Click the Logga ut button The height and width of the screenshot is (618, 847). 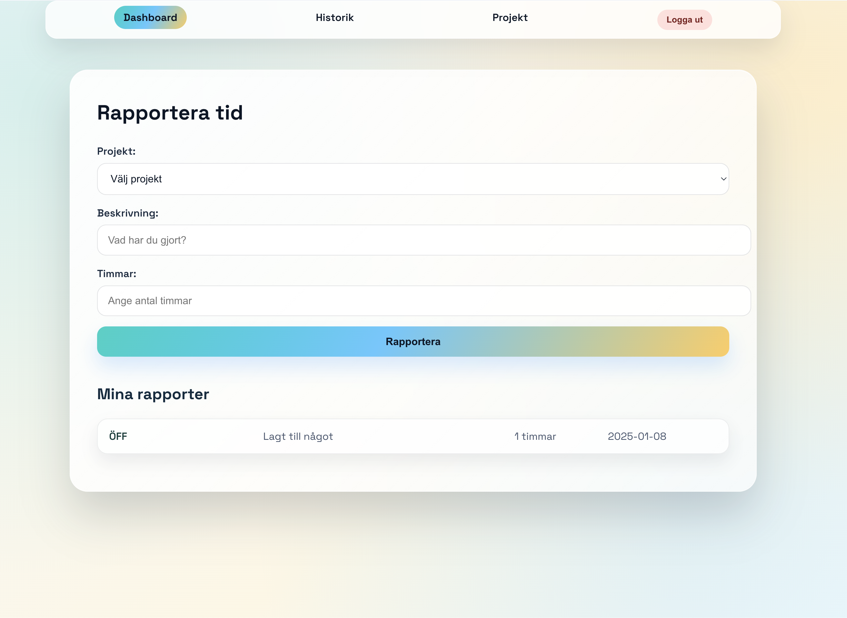click(684, 20)
